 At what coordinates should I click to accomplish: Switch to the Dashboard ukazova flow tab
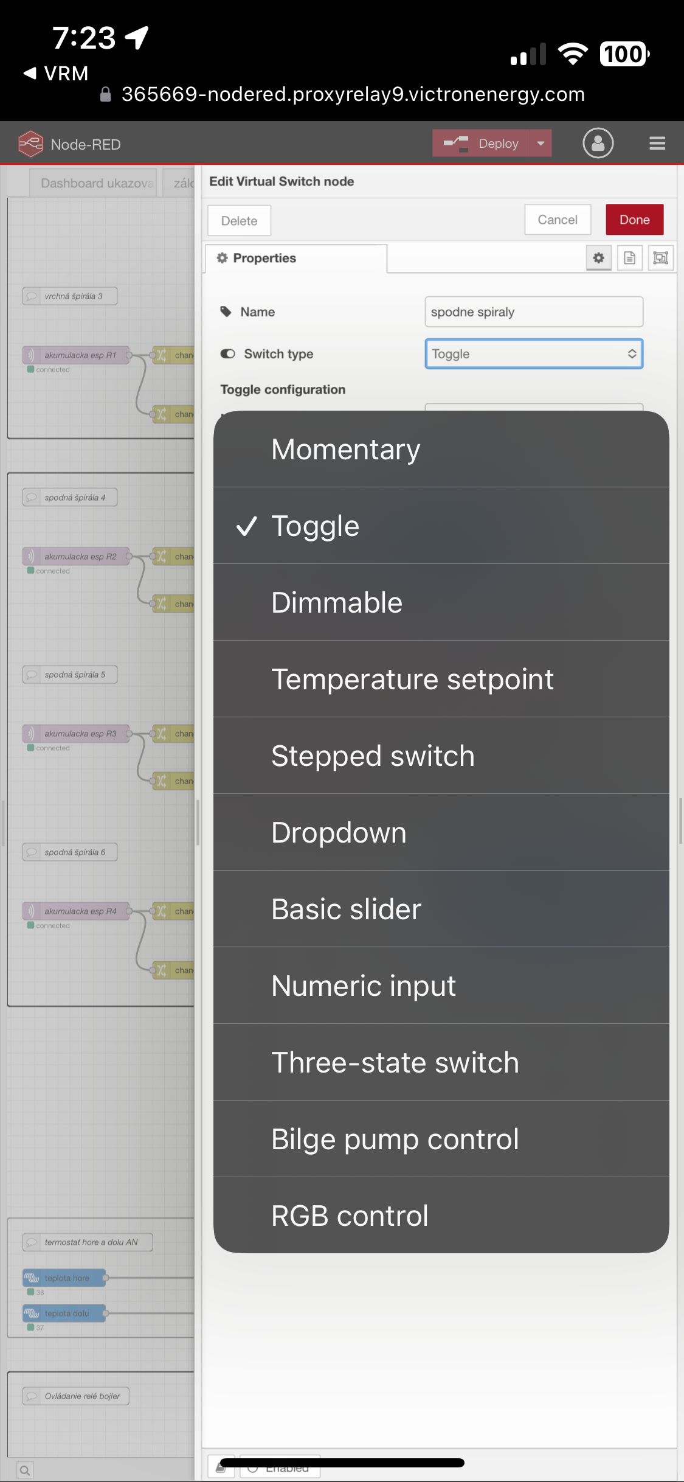[x=95, y=183]
